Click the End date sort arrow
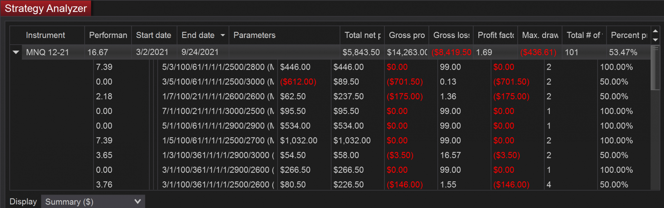 pos(223,35)
